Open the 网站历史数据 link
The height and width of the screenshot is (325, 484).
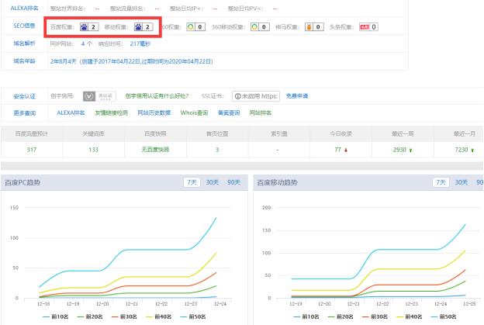tap(154, 112)
